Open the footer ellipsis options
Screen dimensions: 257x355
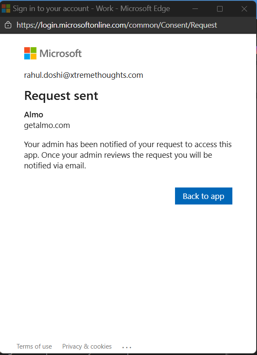pyautogui.click(x=127, y=347)
